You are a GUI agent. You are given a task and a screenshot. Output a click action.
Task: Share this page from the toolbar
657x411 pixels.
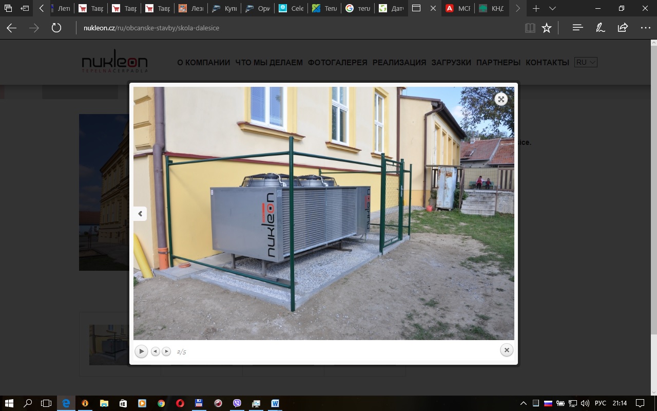(623, 28)
